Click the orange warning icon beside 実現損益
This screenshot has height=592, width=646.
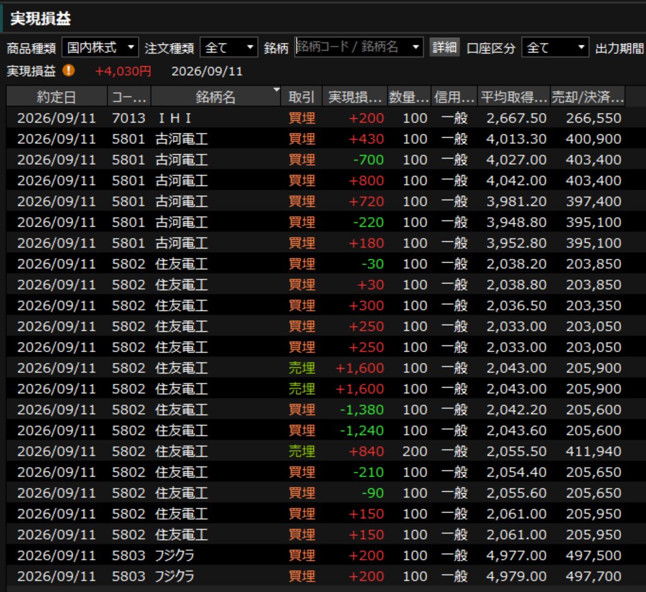coord(68,71)
